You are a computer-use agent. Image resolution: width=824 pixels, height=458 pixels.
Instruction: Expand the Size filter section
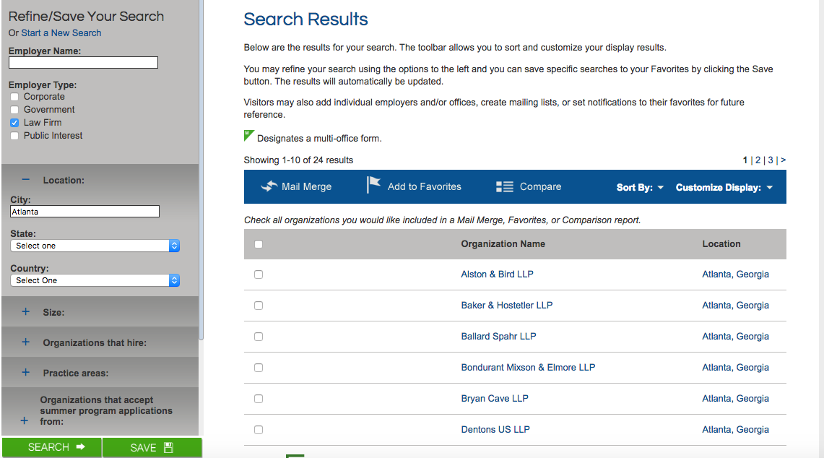25,312
